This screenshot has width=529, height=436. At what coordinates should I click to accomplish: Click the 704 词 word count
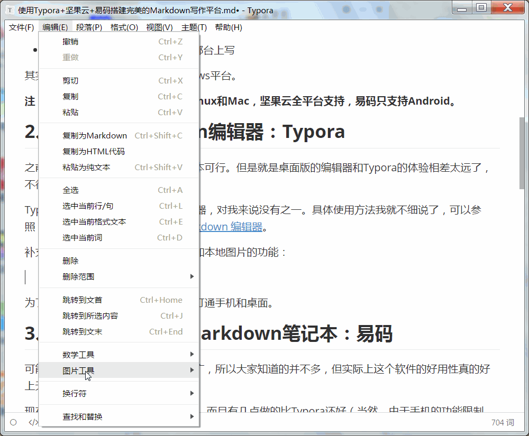point(503,422)
